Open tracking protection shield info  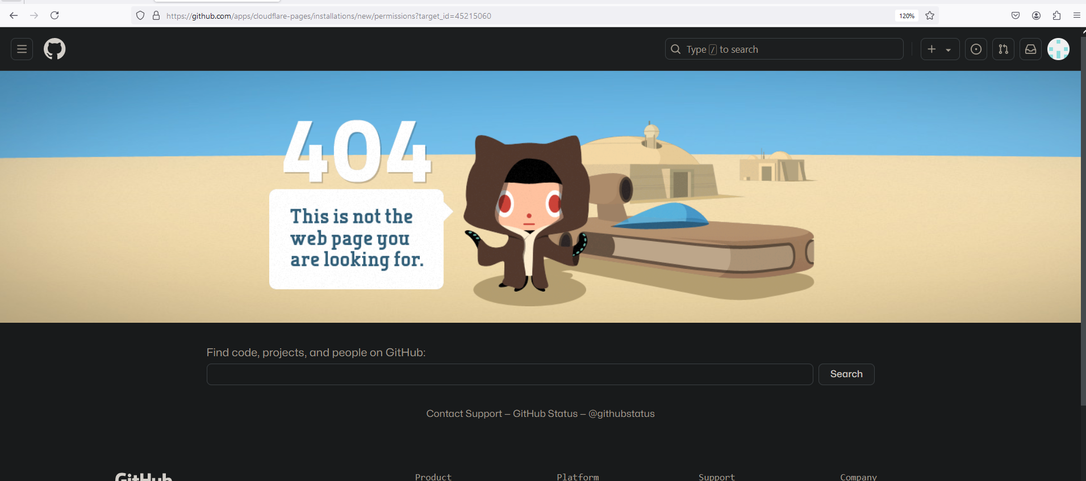coord(140,16)
